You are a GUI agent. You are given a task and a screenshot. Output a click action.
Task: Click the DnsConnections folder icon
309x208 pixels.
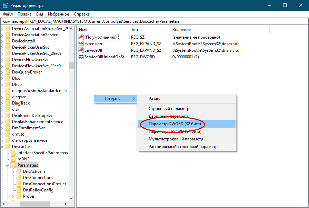(19, 178)
